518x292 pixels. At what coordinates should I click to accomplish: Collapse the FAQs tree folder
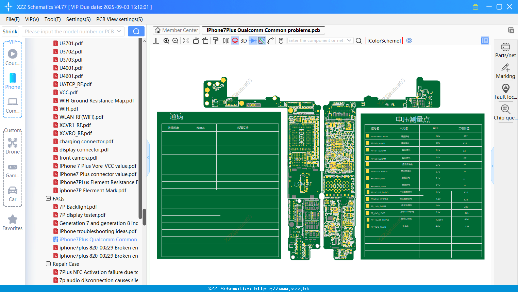(48, 198)
